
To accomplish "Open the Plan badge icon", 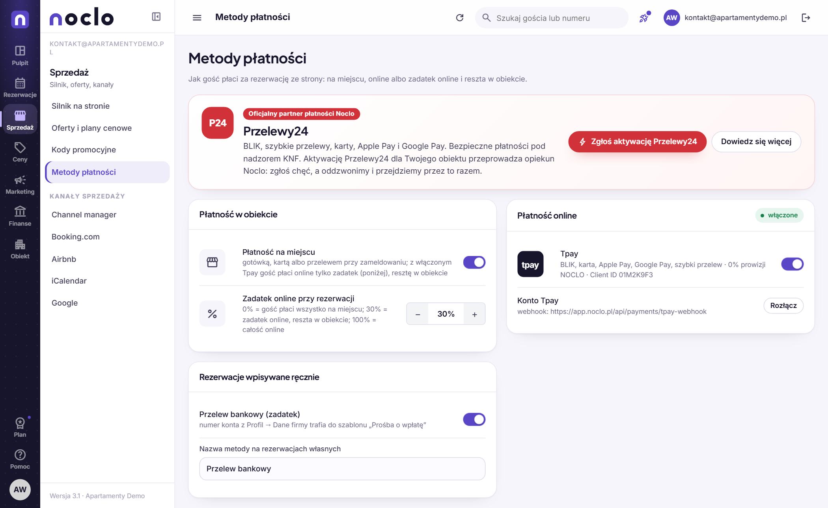I will point(20,423).
